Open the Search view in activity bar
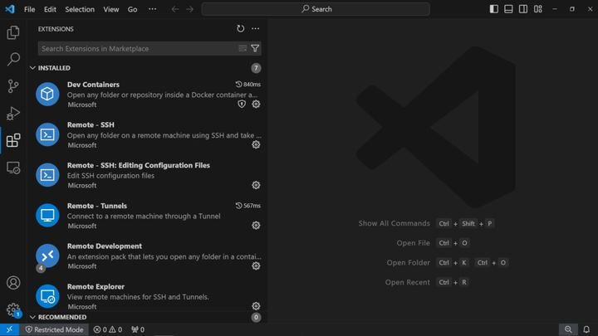This screenshot has width=598, height=336. [x=13, y=59]
